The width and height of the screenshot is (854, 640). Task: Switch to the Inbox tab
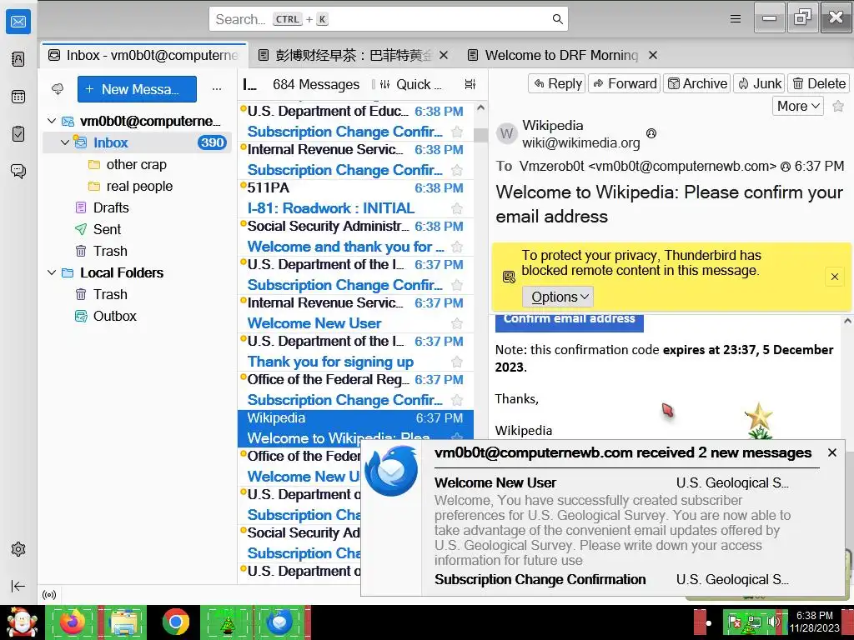click(143, 55)
